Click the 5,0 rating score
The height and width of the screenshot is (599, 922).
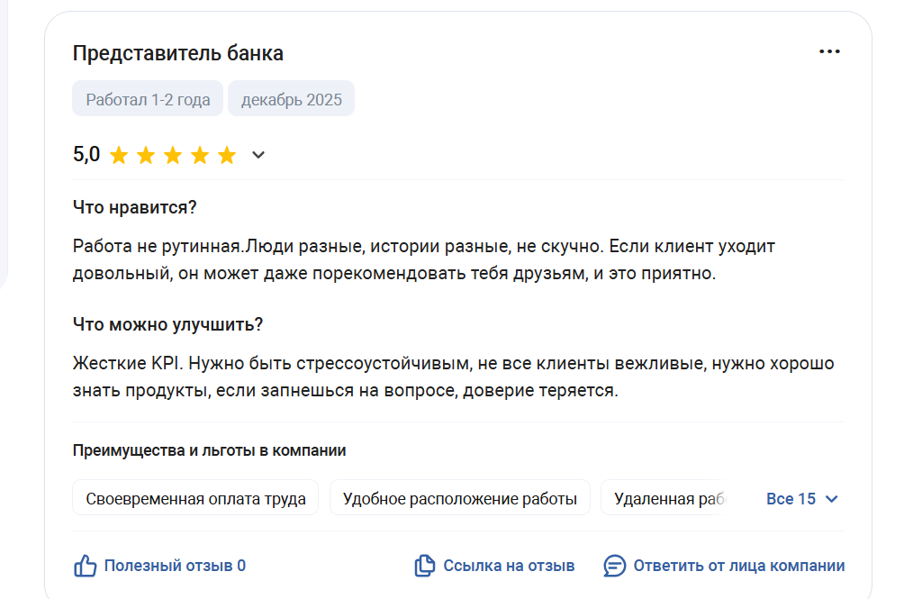(x=86, y=154)
